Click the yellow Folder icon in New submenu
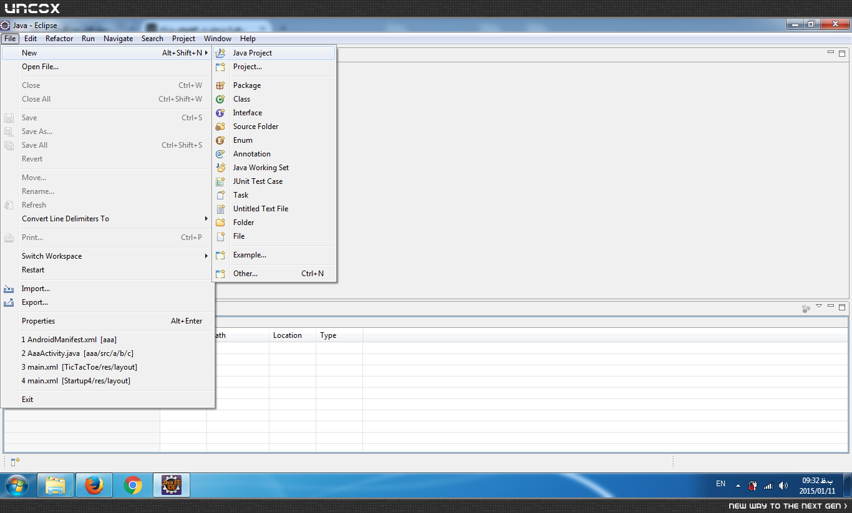Screen dimensions: 852x513 click(220, 223)
